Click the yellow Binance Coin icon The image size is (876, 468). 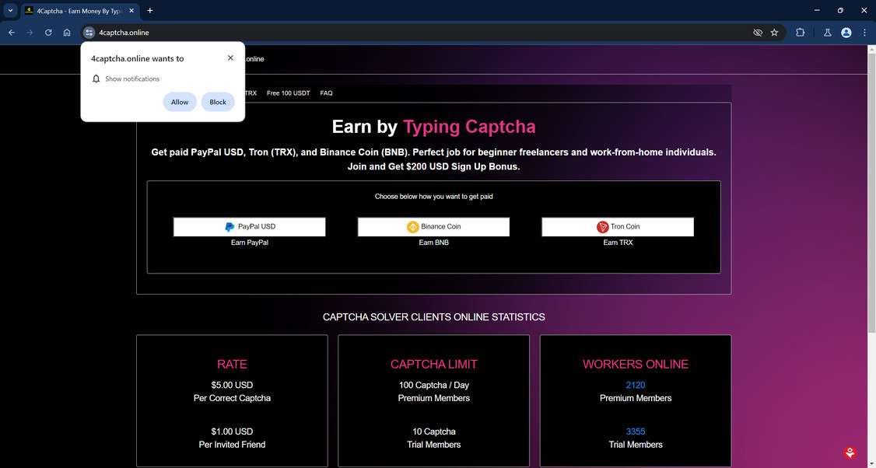click(x=412, y=226)
